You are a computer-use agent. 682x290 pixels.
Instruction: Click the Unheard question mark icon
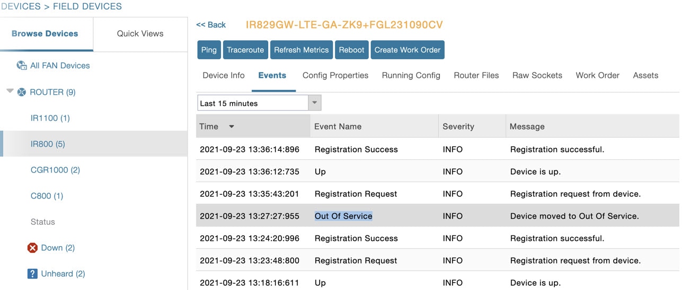(32, 274)
